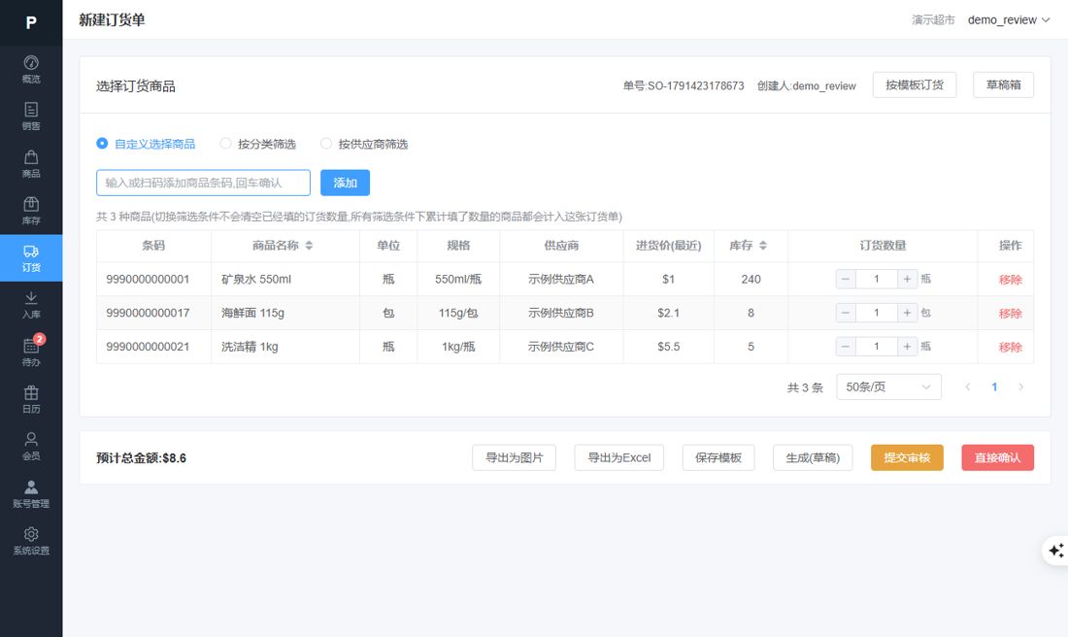Increase quantity for 海鲜面 115g

coord(907,313)
